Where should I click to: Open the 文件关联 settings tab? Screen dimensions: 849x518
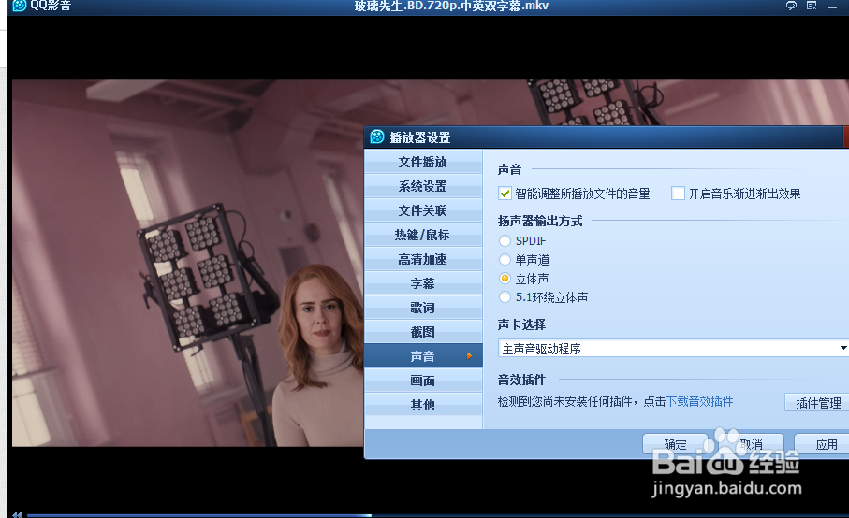pos(423,210)
